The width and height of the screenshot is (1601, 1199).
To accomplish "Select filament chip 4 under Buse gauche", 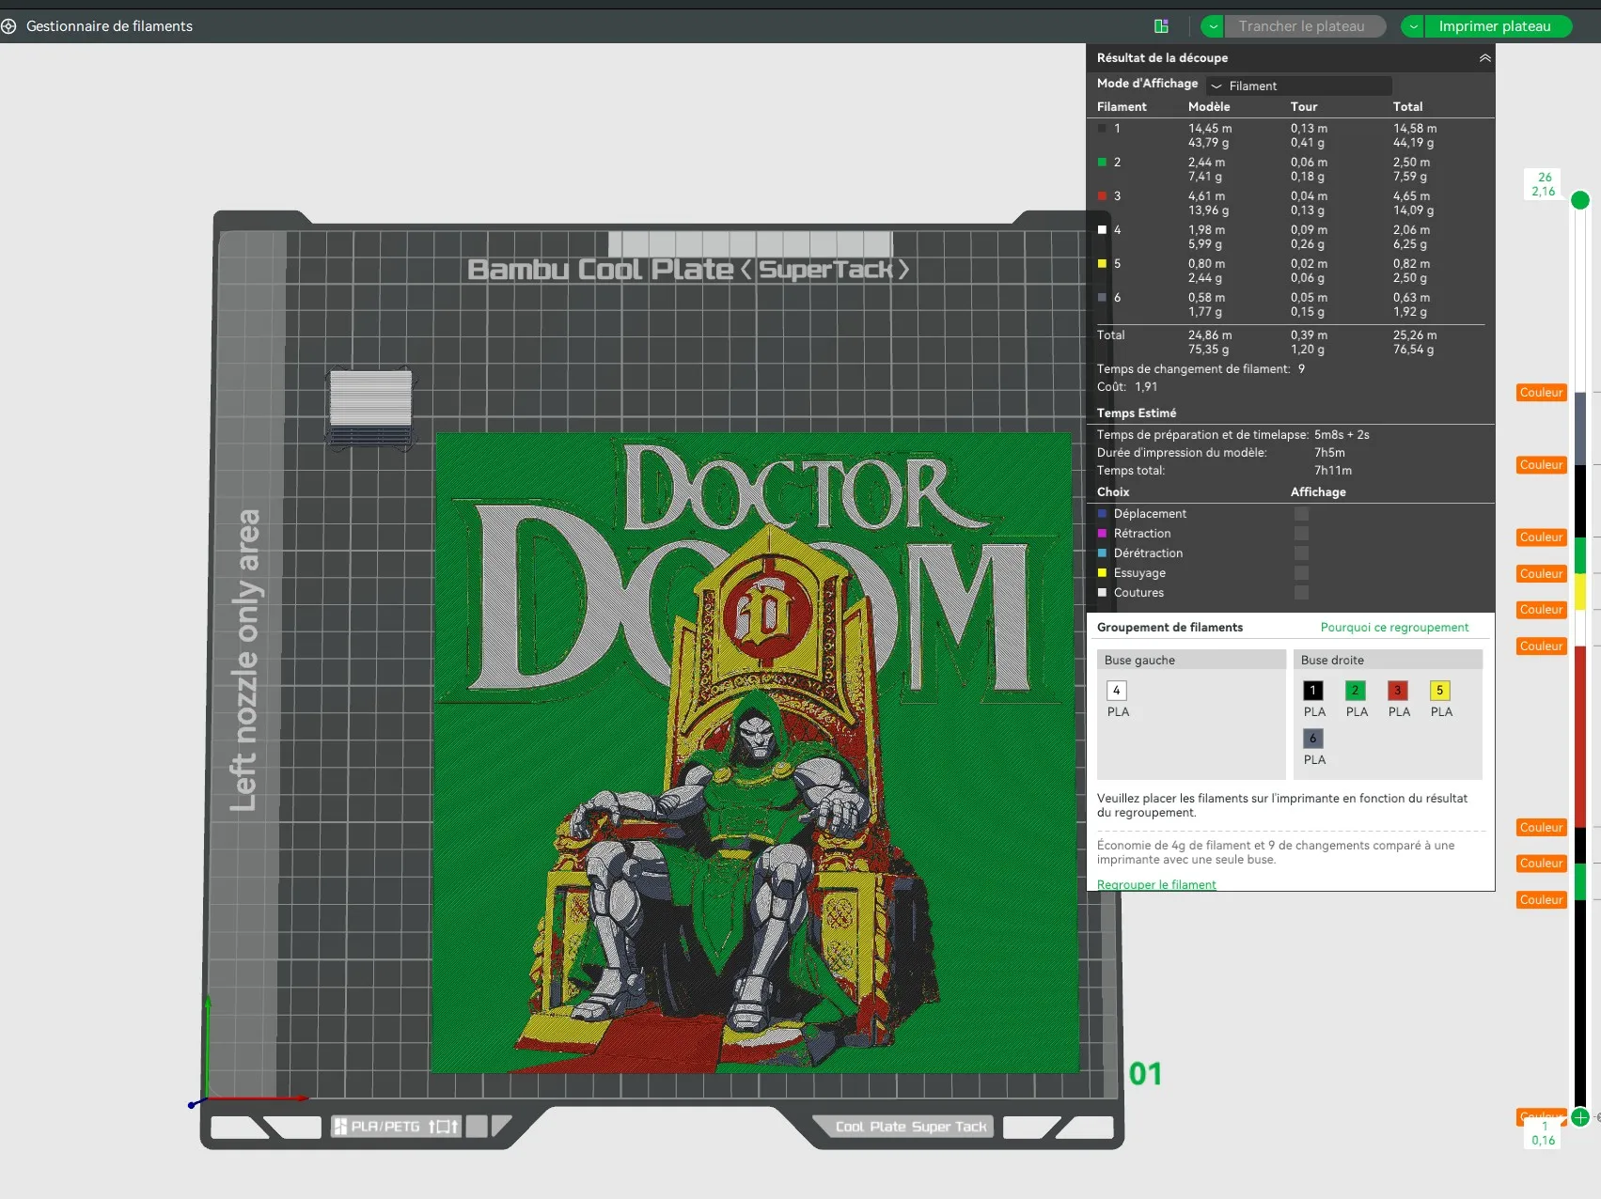I will tap(1117, 691).
